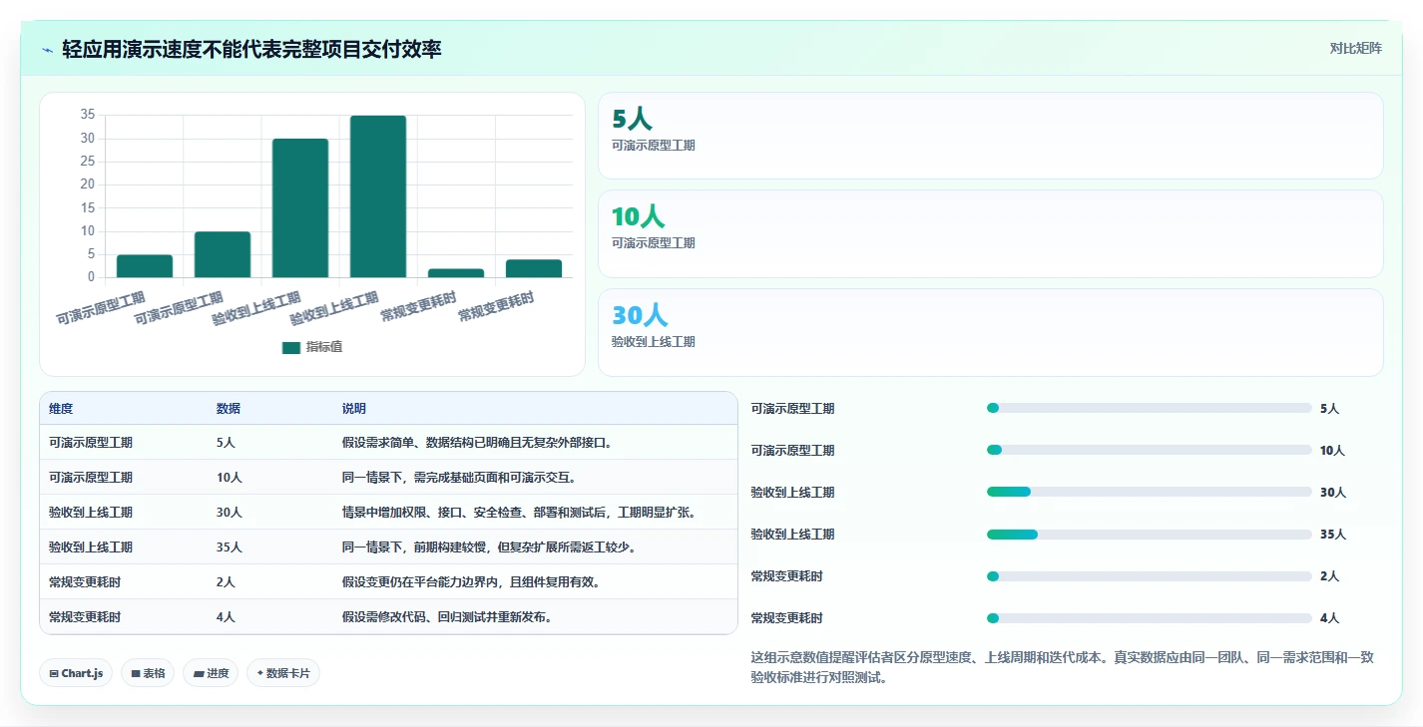Click the 验收到上线工期 cell in the 35人 row
Viewport: 1423px width, 727px height.
(x=91, y=547)
